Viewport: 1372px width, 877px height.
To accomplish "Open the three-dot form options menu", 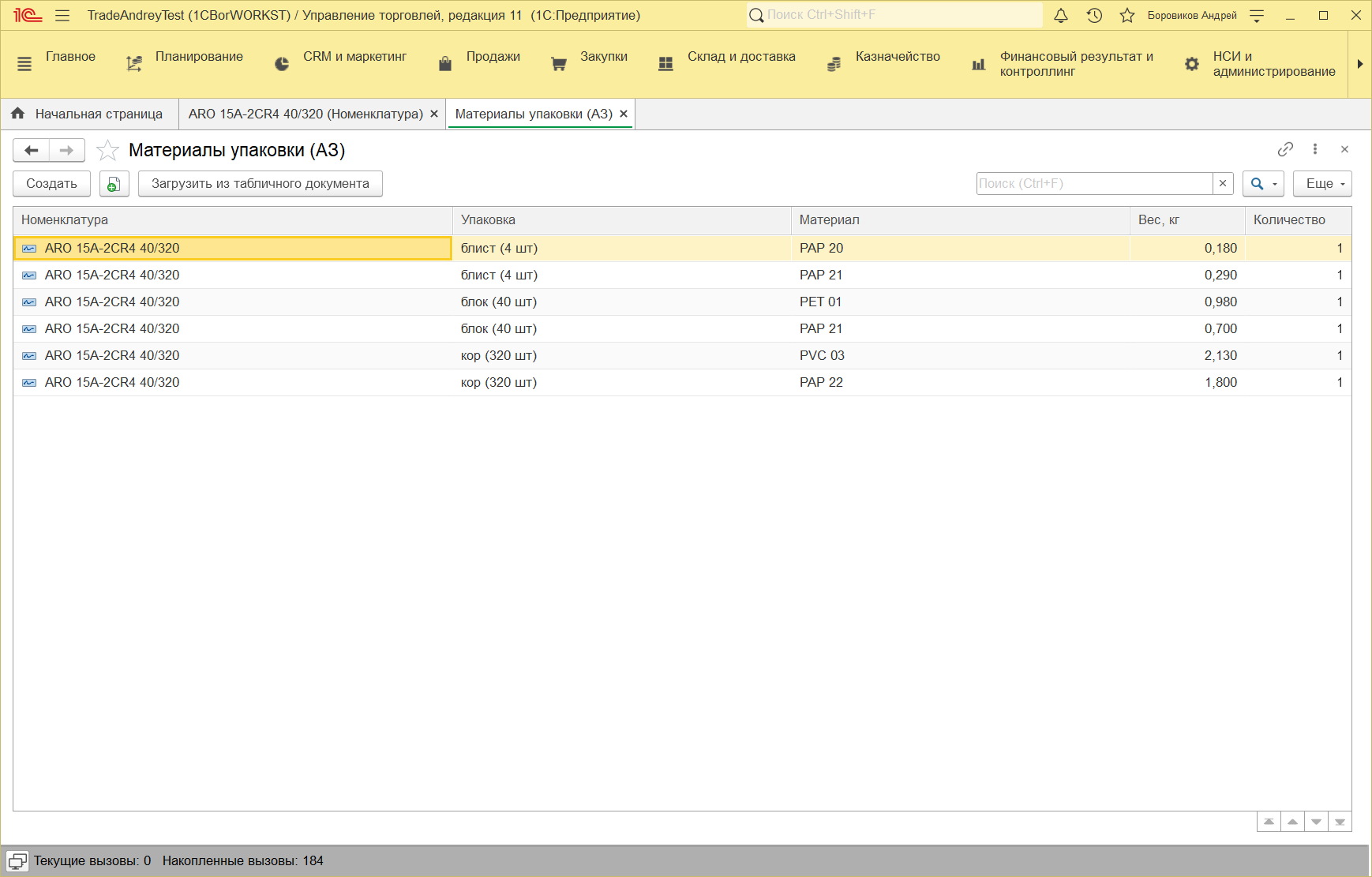I will 1315,149.
